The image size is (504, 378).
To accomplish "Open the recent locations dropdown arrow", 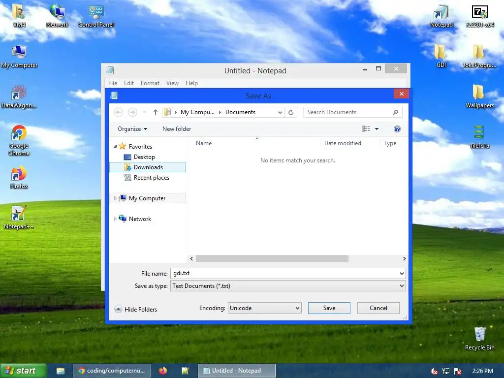I will 144,112.
